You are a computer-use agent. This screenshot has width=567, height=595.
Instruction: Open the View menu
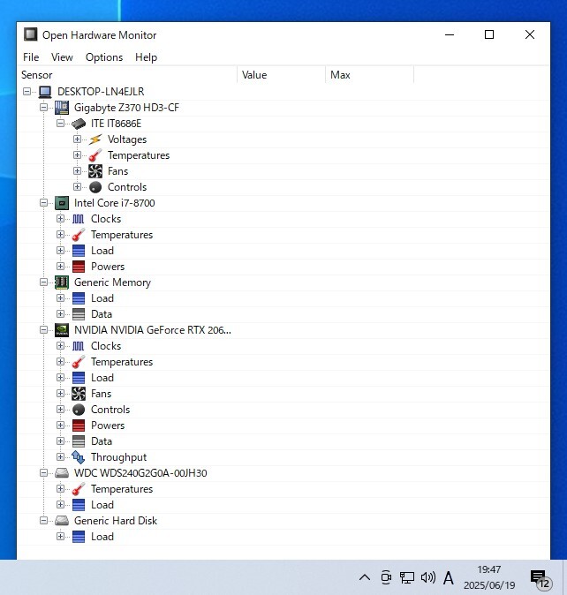[62, 57]
